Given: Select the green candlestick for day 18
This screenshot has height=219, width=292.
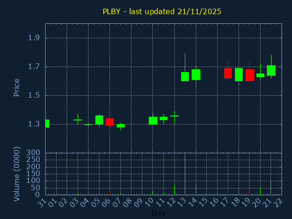Looking at the screenshot, I should point(239,74).
